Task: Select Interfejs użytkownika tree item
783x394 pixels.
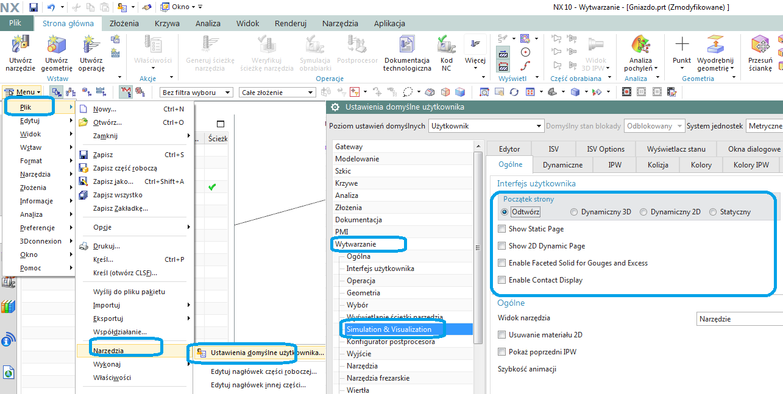Action: click(380, 269)
